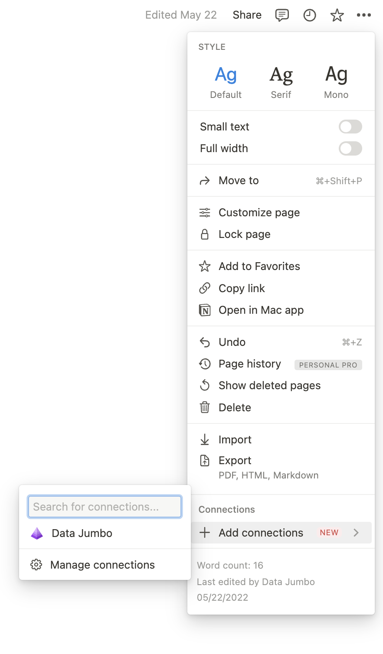Open the comments speech bubble icon
The image size is (383, 654).
tap(282, 15)
